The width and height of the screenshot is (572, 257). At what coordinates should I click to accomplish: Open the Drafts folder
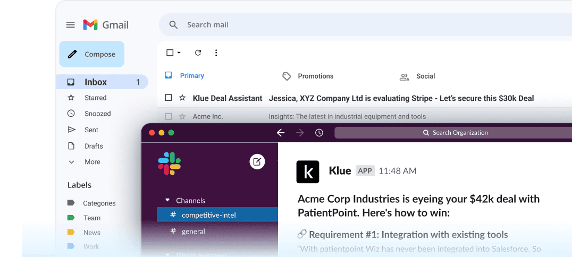pyautogui.click(x=94, y=146)
